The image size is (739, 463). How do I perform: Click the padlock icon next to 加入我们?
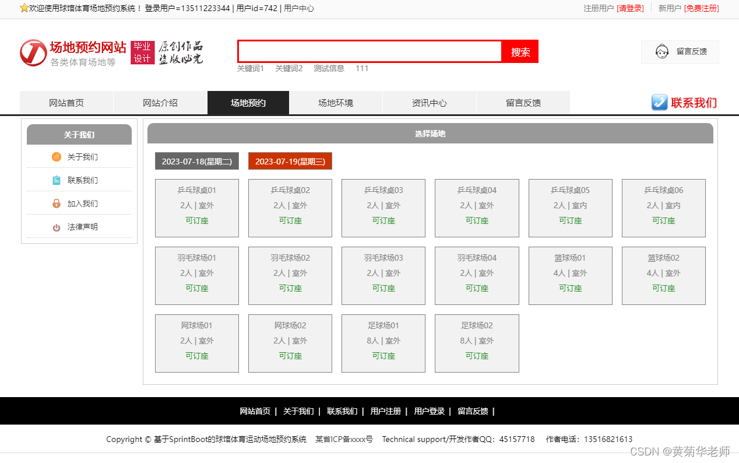[x=56, y=203]
